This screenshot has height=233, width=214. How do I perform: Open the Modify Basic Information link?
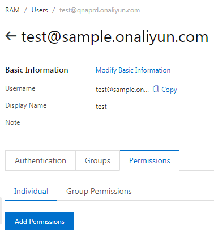(133, 70)
